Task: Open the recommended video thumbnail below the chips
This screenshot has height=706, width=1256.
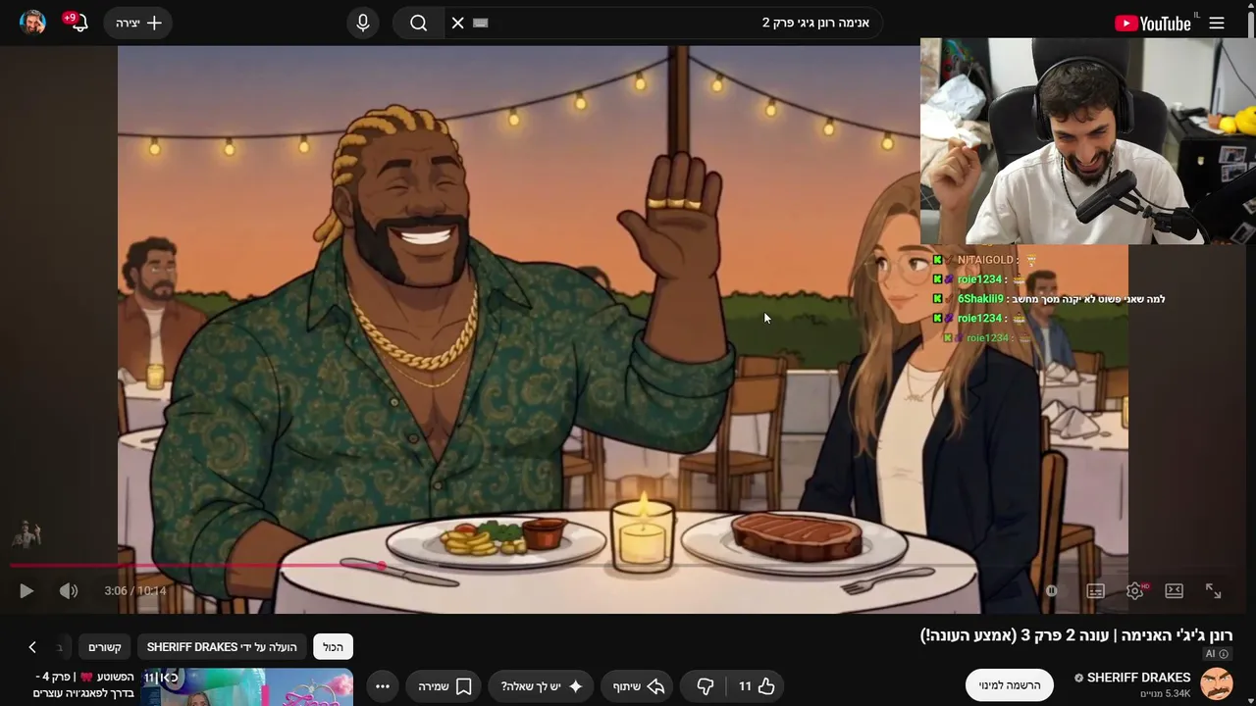Action: (247, 687)
